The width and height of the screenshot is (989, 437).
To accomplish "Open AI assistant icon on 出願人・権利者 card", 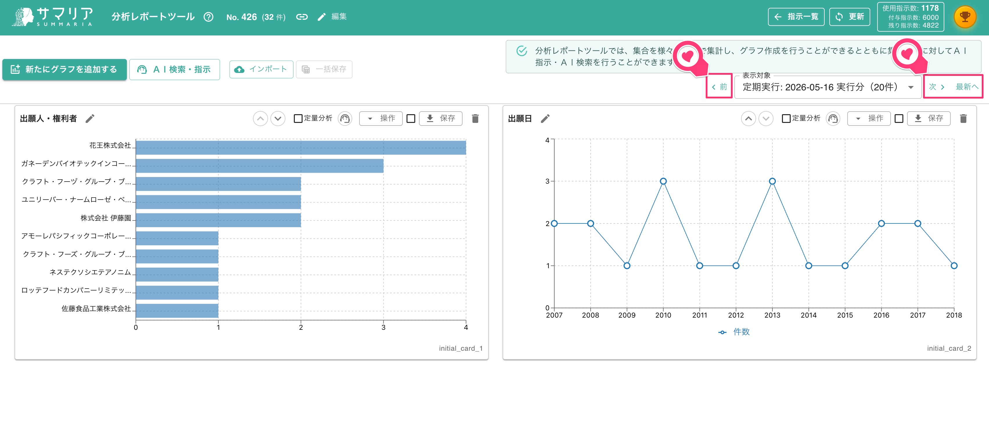I will [x=345, y=118].
